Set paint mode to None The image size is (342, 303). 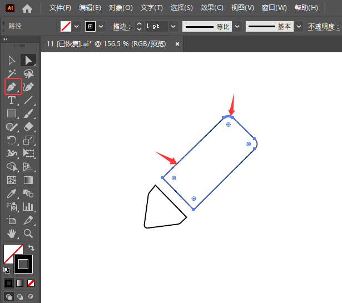click(x=31, y=284)
